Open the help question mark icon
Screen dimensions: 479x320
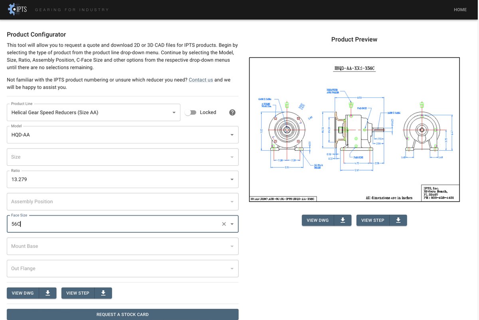232,112
